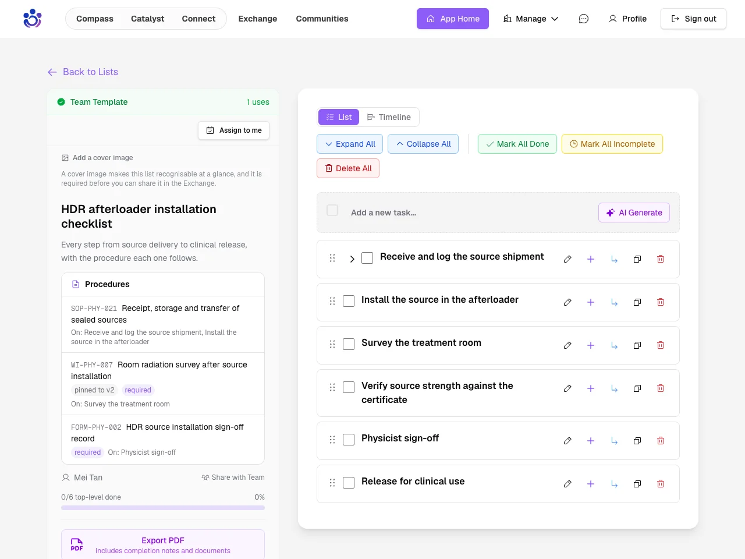Click the AI Generate button
This screenshot has width=745, height=559.
tap(634, 213)
